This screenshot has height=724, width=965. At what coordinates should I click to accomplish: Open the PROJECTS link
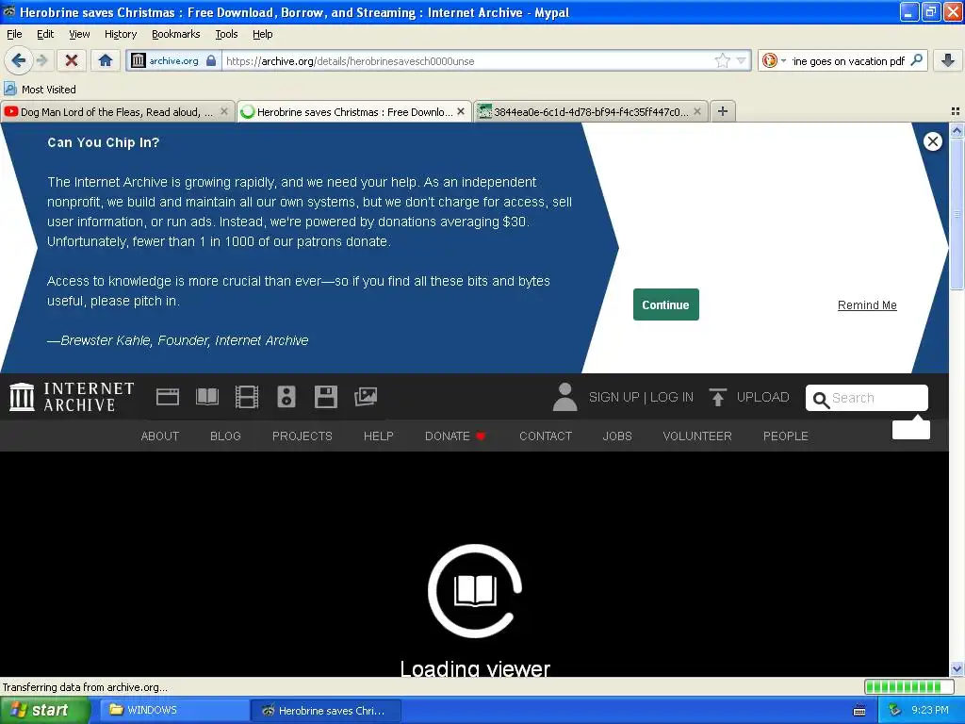coord(303,436)
